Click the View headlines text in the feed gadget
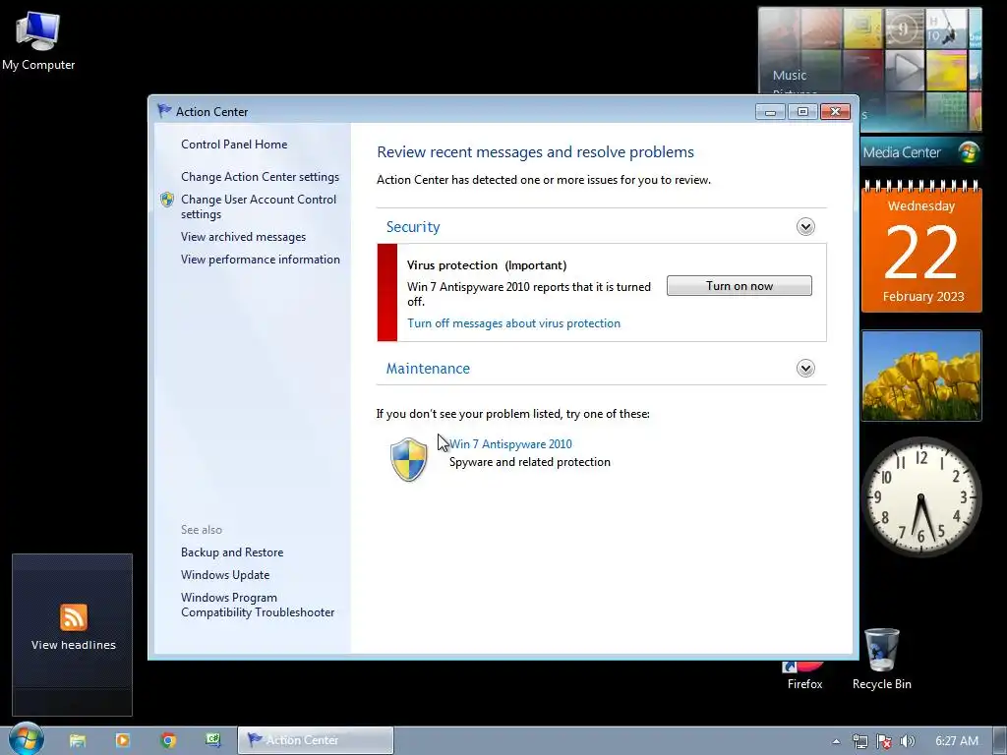This screenshot has width=1007, height=755. [x=73, y=645]
